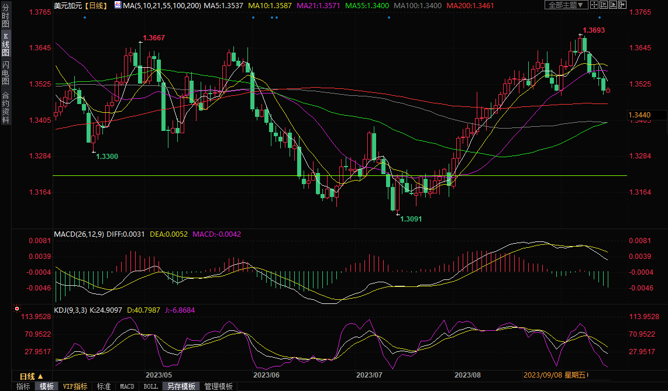
Task: Click the 2023/08 time axis label
Action: click(x=467, y=375)
